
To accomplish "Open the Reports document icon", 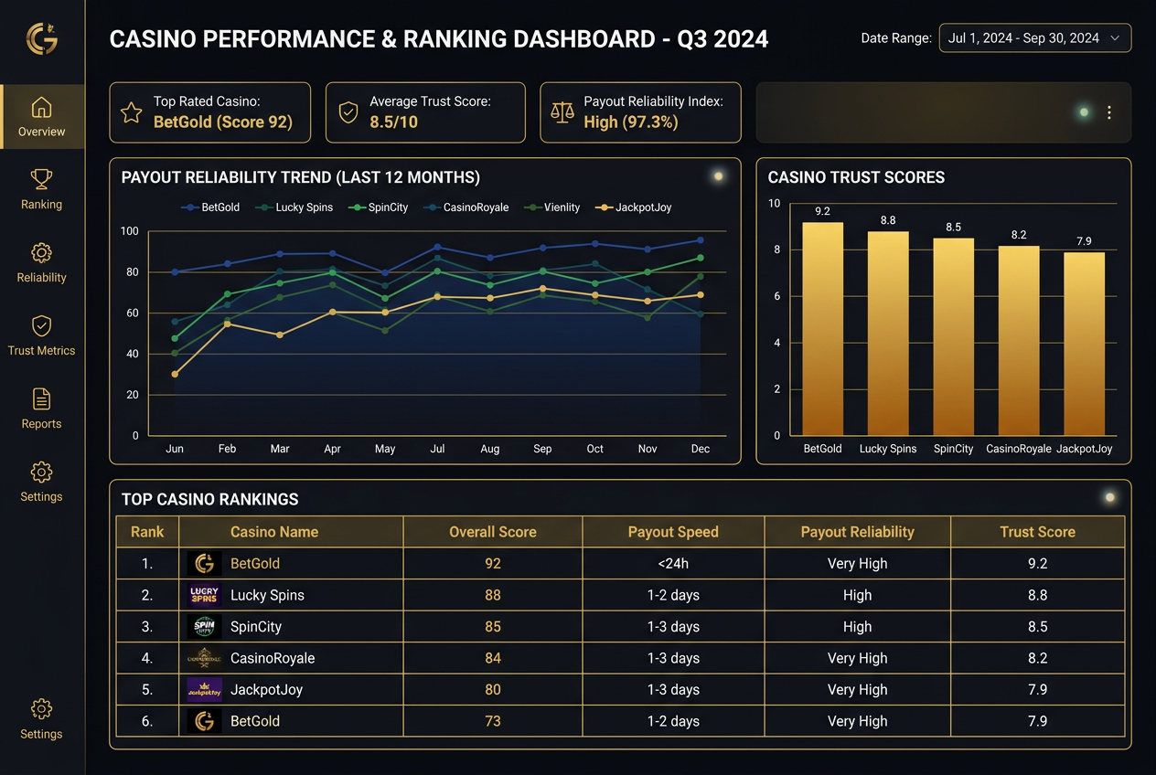I will pos(41,399).
